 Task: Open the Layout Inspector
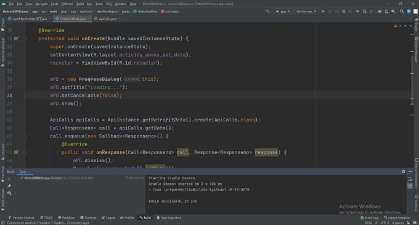coord(397,218)
